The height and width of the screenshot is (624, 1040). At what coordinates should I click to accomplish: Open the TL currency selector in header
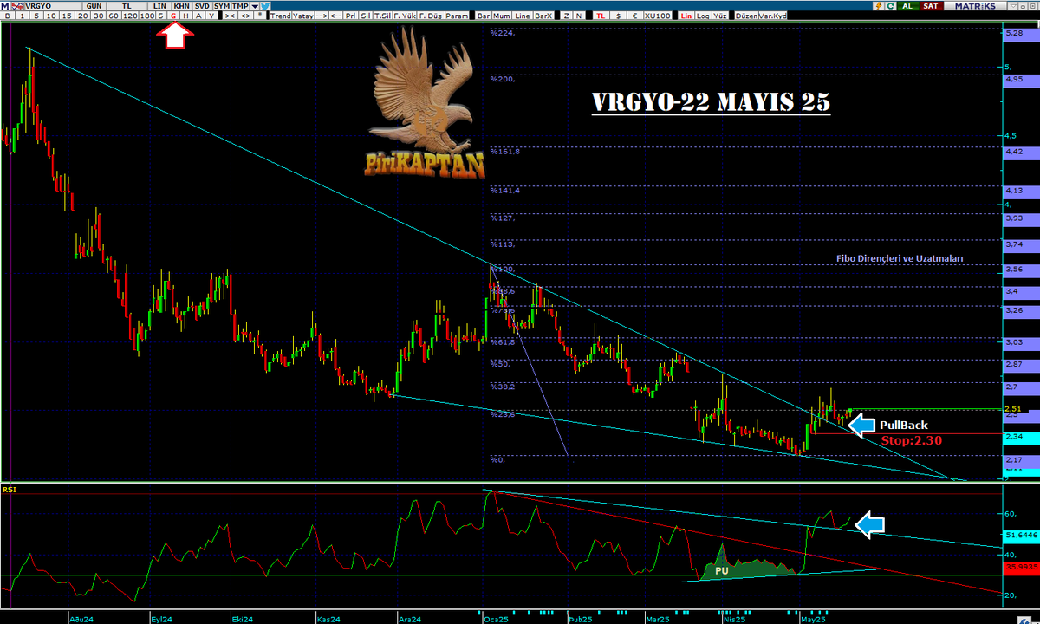point(127,6)
